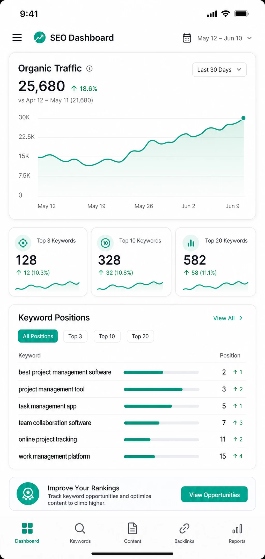Click the calendar icon

pyautogui.click(x=187, y=38)
